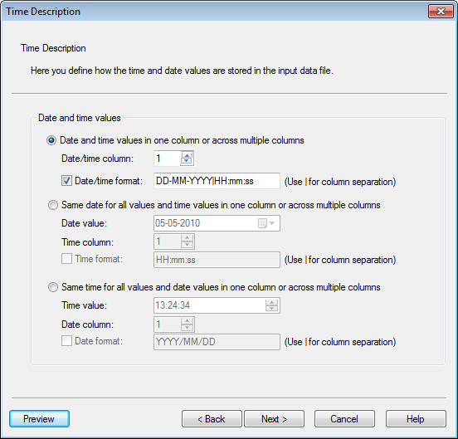Increase the Date/time column spinner value
Viewport: 458px width, 439px height.
tap(187, 155)
